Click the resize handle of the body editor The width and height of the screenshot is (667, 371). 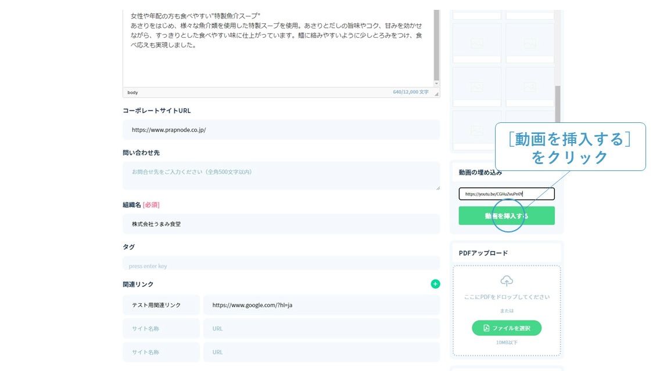pos(436,93)
